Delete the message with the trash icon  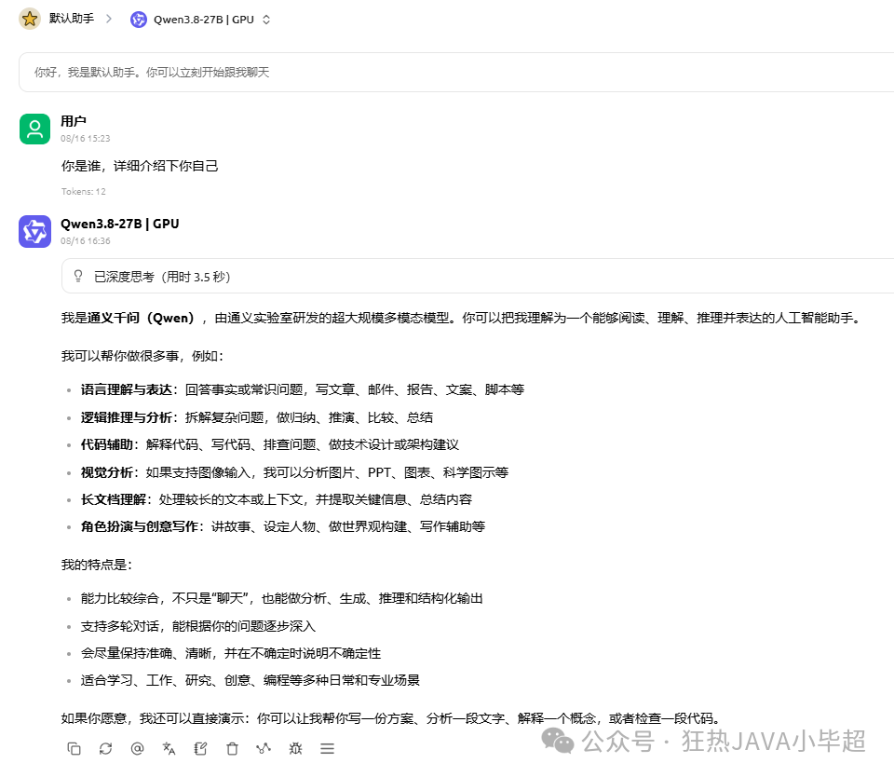232,748
